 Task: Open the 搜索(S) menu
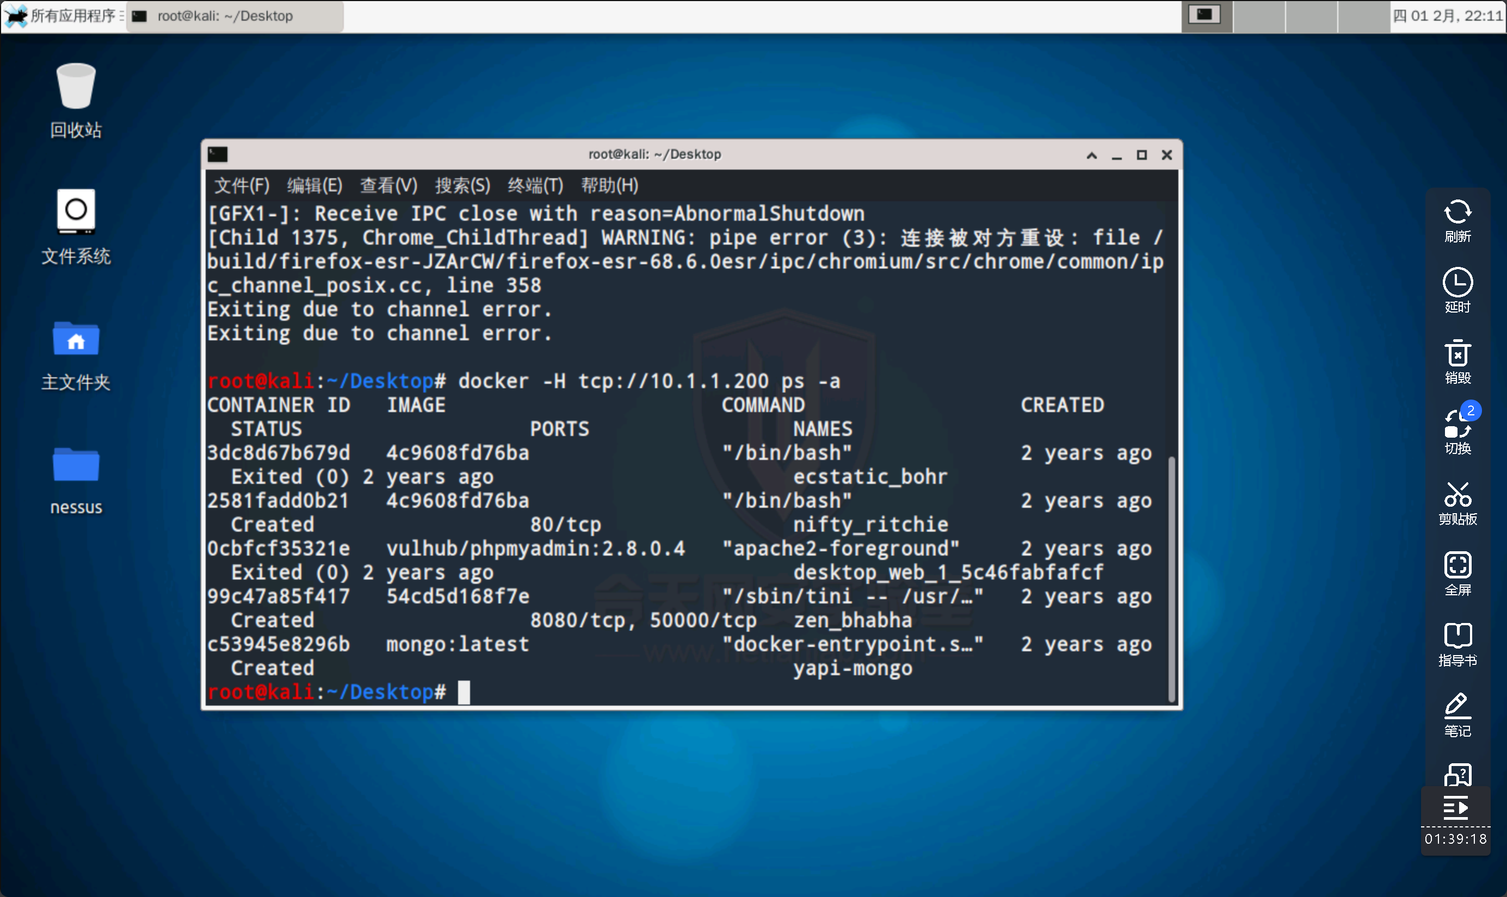pyautogui.click(x=462, y=185)
